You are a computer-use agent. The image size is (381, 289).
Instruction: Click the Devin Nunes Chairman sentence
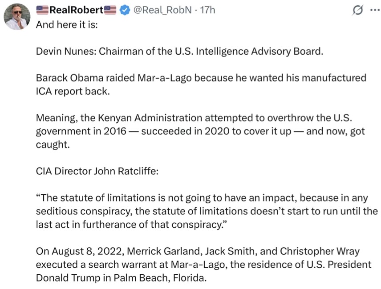tap(178, 51)
